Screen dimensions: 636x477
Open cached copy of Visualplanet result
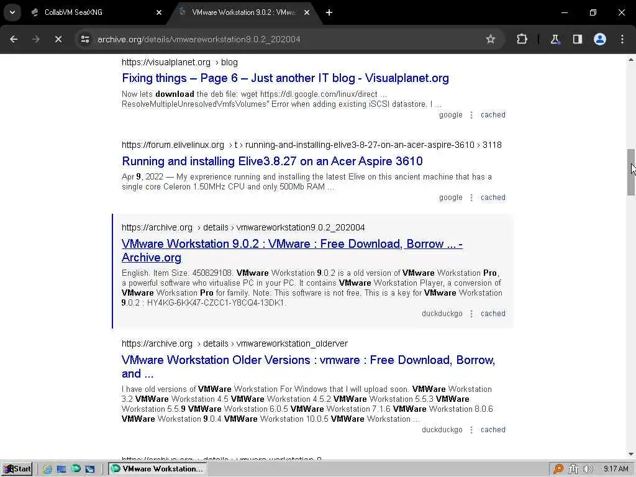(493, 115)
